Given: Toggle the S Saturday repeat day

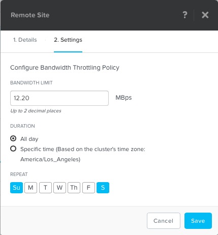Looking at the screenshot, I should click(103, 188).
